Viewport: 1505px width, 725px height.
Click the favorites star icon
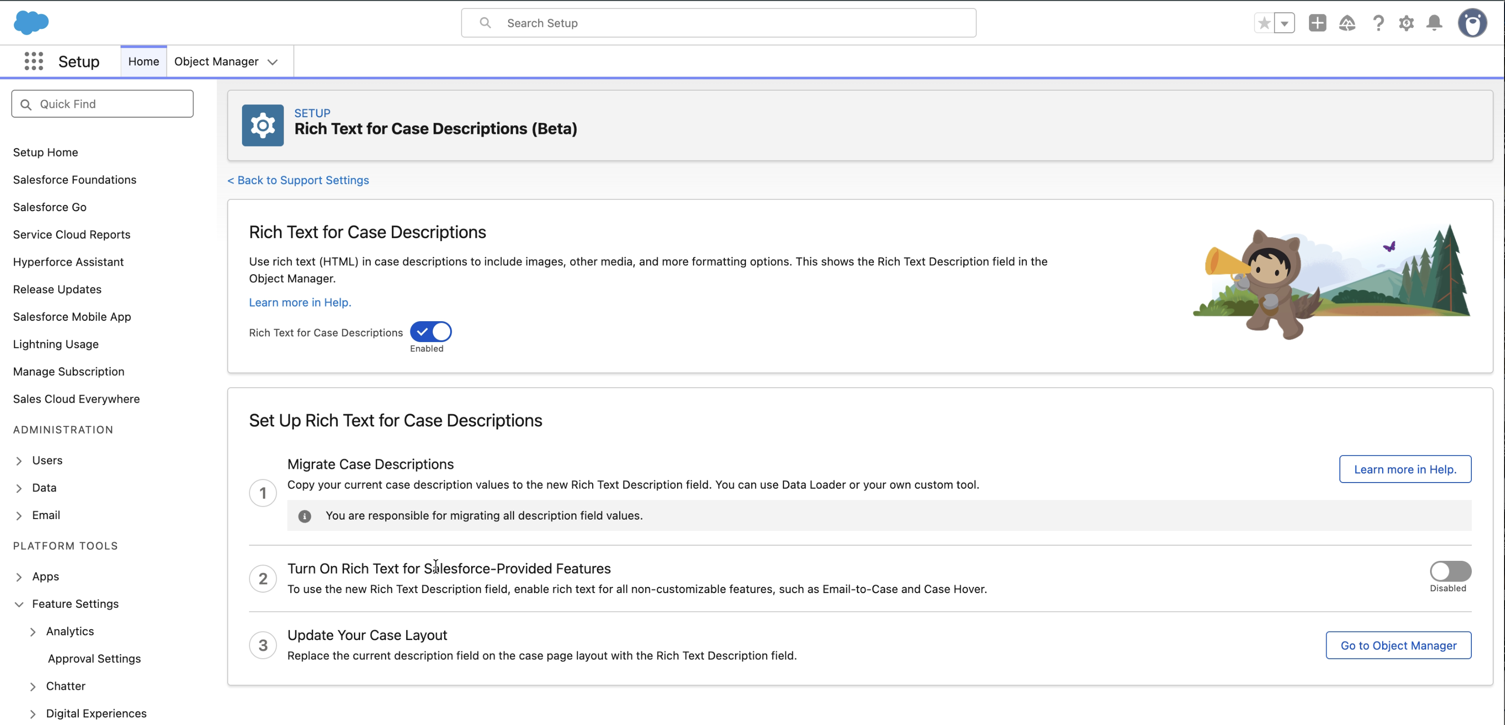click(1264, 23)
